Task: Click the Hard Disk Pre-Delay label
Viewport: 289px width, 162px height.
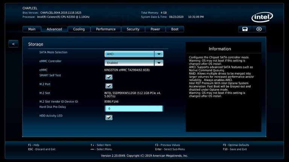Action: (x=53, y=107)
